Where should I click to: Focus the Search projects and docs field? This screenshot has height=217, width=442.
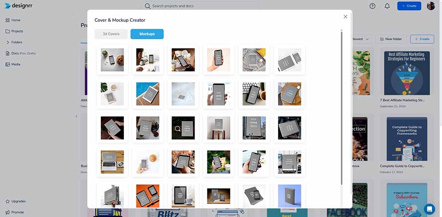[200, 6]
